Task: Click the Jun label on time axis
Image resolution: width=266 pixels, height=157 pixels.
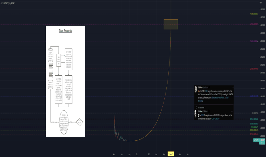Action: coord(122,154)
